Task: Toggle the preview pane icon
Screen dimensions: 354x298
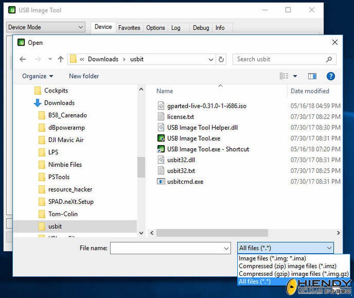Action: pos(312,76)
